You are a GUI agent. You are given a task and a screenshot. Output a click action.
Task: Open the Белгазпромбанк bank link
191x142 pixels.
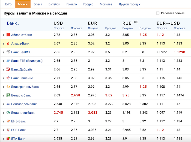[x=24, y=104]
